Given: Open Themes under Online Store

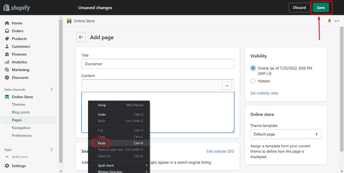Looking at the screenshot, I should click(19, 104).
